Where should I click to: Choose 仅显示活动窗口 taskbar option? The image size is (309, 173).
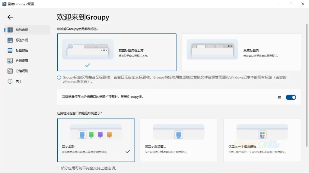tap(178, 140)
